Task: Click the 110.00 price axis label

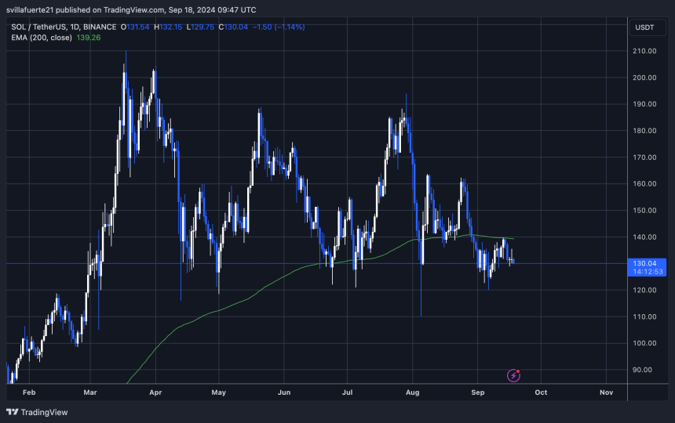Action: coord(644,317)
